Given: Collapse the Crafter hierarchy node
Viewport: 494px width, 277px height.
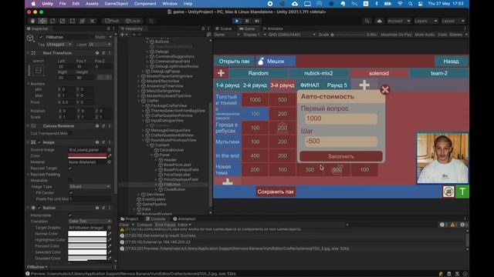Looking at the screenshot, I should 139,101.
